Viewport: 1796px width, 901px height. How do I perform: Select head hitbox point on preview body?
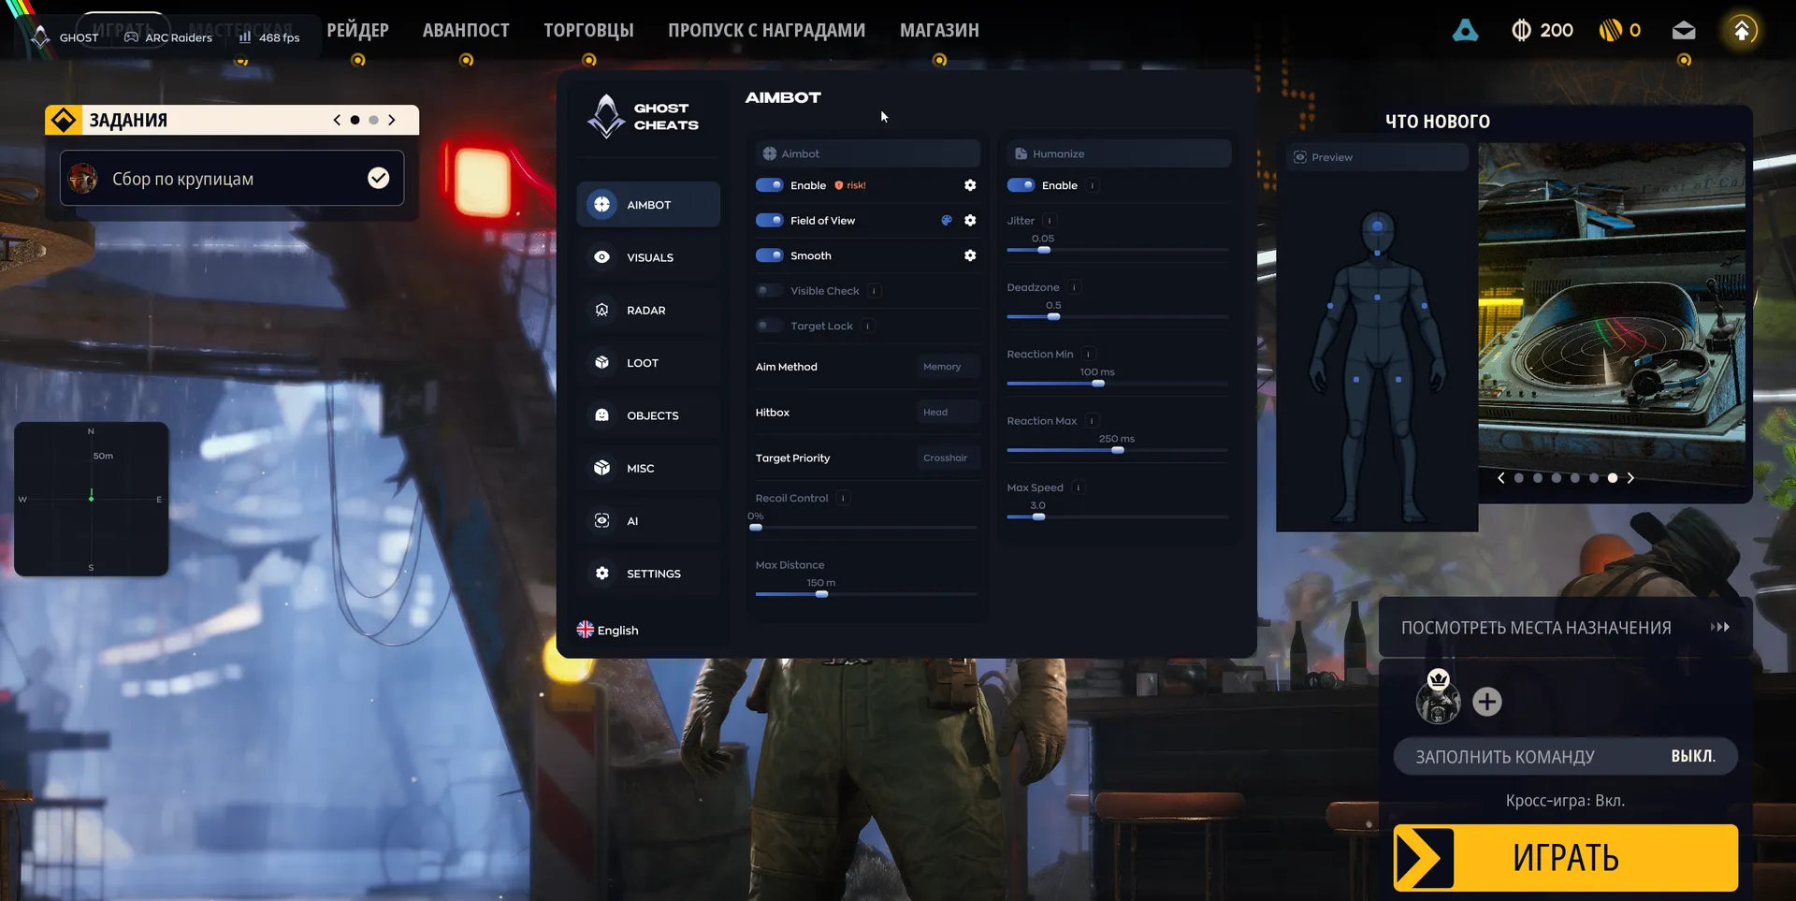[x=1377, y=225]
